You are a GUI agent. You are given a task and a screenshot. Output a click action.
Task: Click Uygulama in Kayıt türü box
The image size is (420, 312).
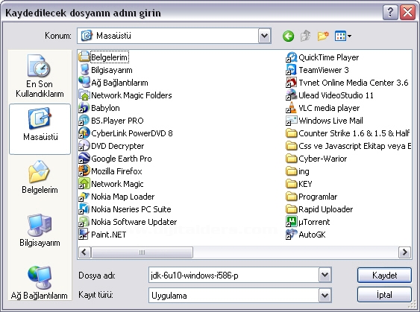point(169,296)
